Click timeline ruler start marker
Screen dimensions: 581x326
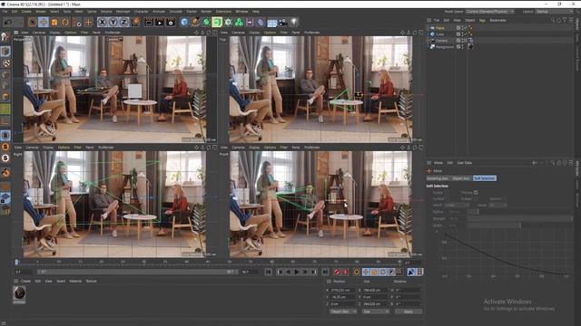tap(16, 262)
